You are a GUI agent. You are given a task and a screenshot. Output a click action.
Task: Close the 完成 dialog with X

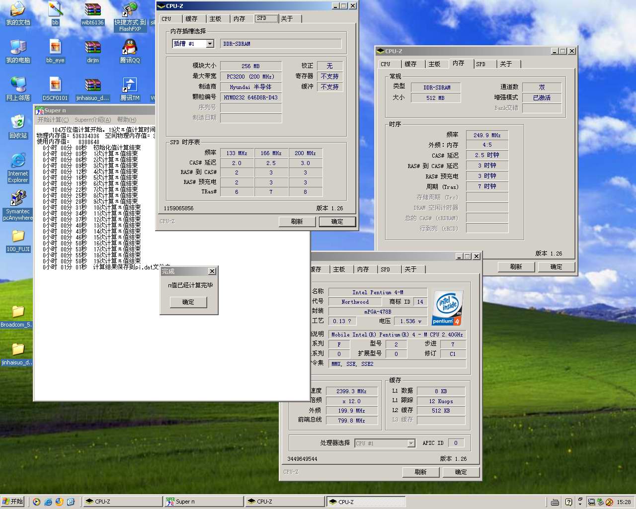coord(212,271)
